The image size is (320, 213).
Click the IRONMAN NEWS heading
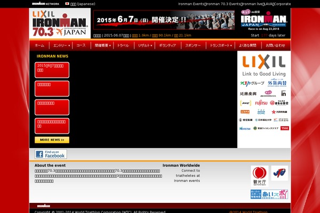pos(52,56)
